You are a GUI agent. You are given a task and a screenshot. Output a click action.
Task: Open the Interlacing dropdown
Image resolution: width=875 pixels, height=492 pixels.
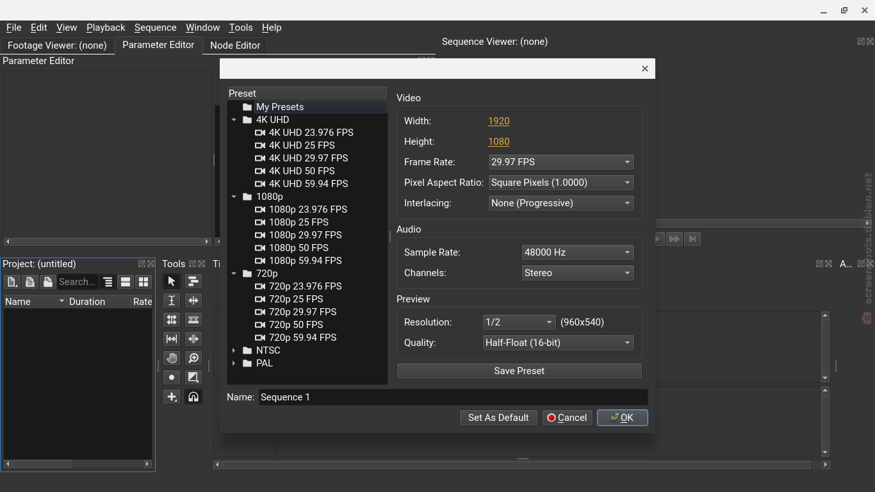(561, 203)
